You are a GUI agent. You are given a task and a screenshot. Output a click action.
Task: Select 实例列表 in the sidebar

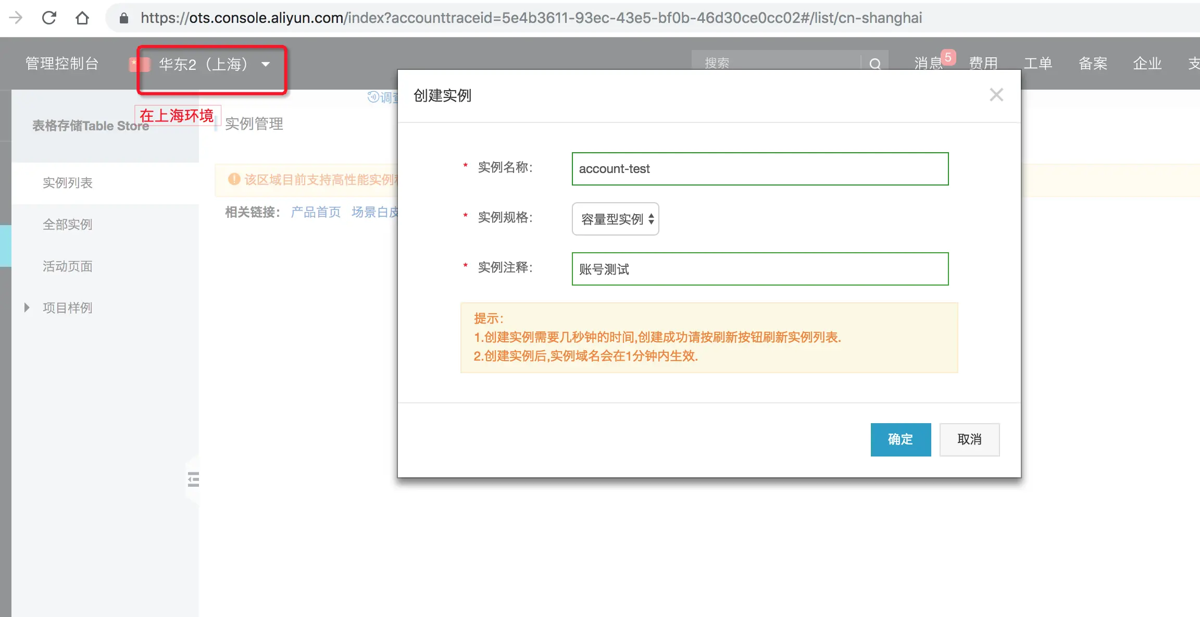point(68,183)
